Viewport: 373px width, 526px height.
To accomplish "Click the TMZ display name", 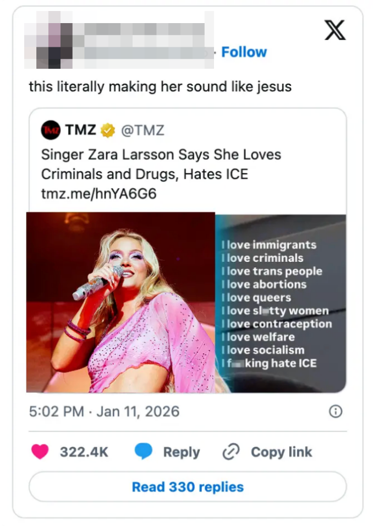I will [x=81, y=129].
